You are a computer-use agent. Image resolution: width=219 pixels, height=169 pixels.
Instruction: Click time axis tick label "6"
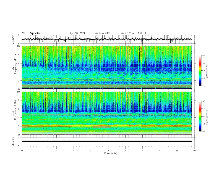tap(126, 150)
